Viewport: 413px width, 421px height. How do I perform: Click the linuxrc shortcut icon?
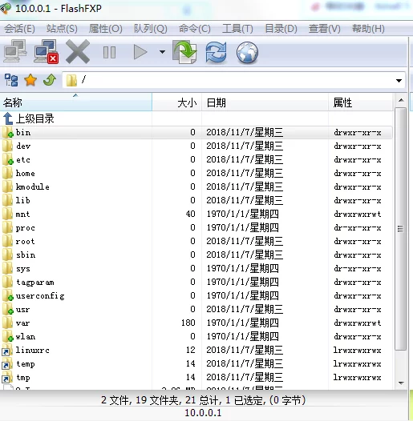point(7,351)
